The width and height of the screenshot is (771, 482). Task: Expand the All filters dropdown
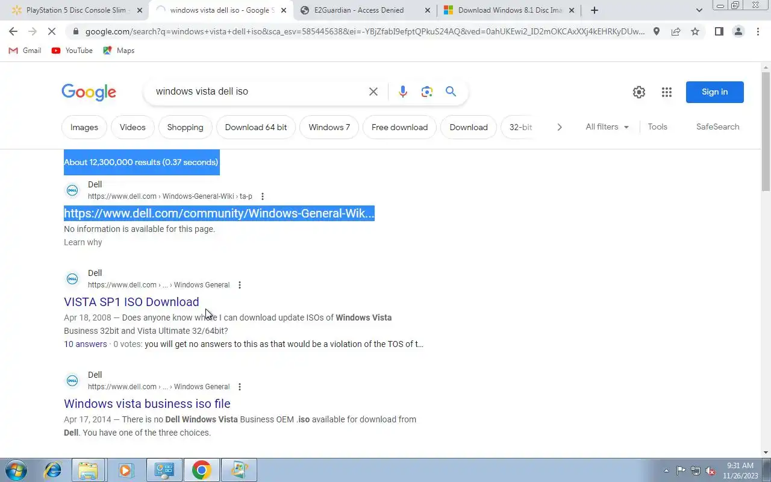(x=607, y=127)
